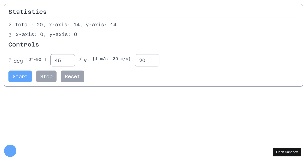This screenshot has width=307, height=161.
Task: Open the project with Open Sandbox
Action: click(287, 152)
